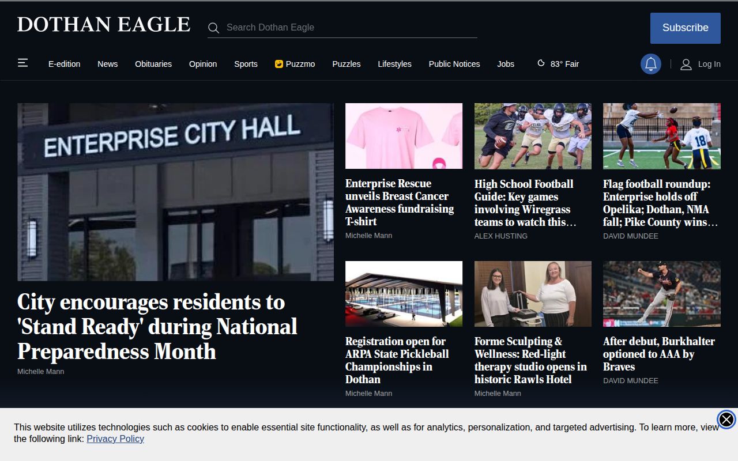Read ARPA State Pickleball Championships article
Image resolution: width=738 pixels, height=461 pixels.
[x=397, y=360]
